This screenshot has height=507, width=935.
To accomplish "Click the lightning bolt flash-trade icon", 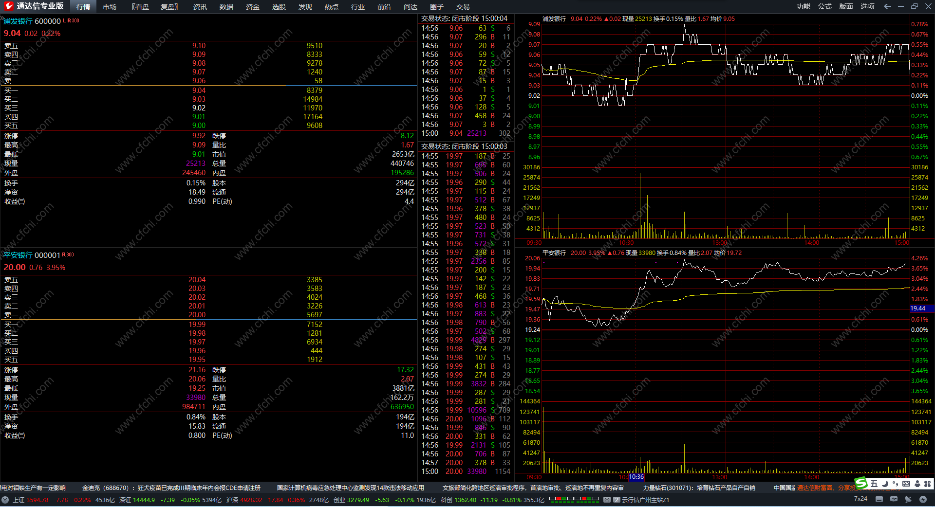I will click(x=923, y=499).
